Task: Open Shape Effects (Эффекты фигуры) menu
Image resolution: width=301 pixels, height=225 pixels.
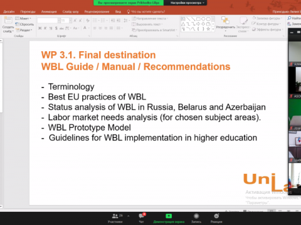Action: tap(268, 29)
